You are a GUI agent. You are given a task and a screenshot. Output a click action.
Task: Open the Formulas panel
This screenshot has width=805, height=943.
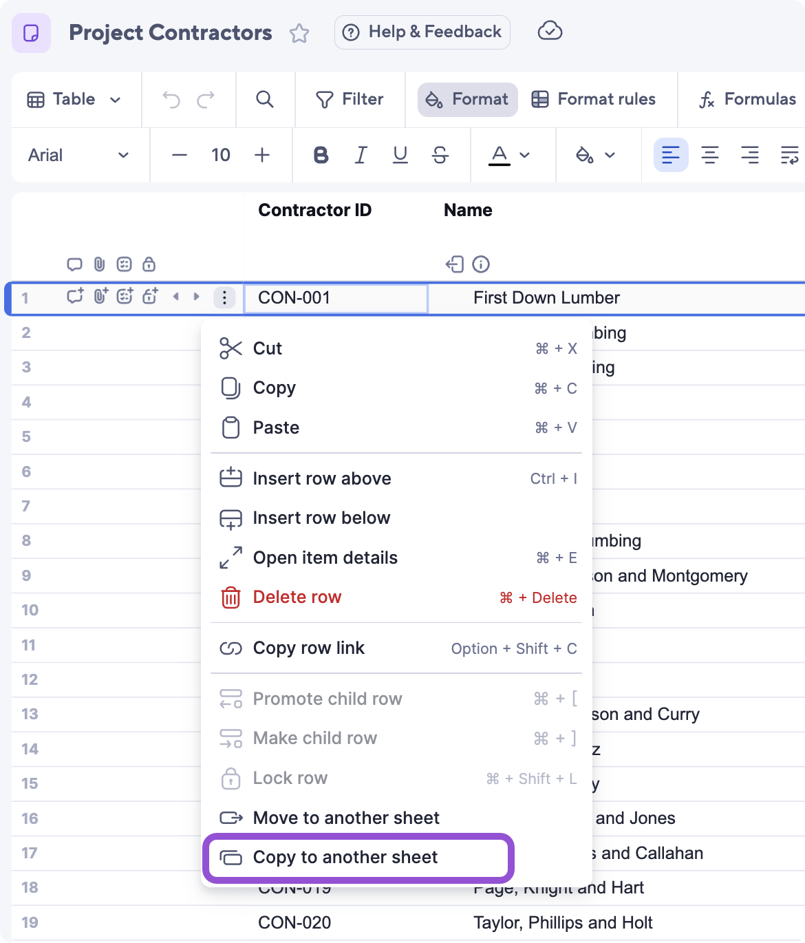(747, 99)
